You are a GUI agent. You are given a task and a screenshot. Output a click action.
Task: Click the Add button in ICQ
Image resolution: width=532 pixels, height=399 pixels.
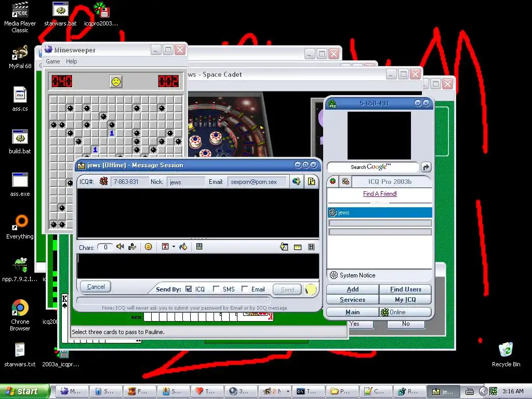tap(353, 289)
